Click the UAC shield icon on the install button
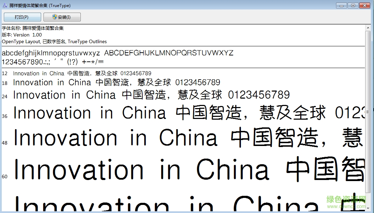374x213 pixels. 54,16
